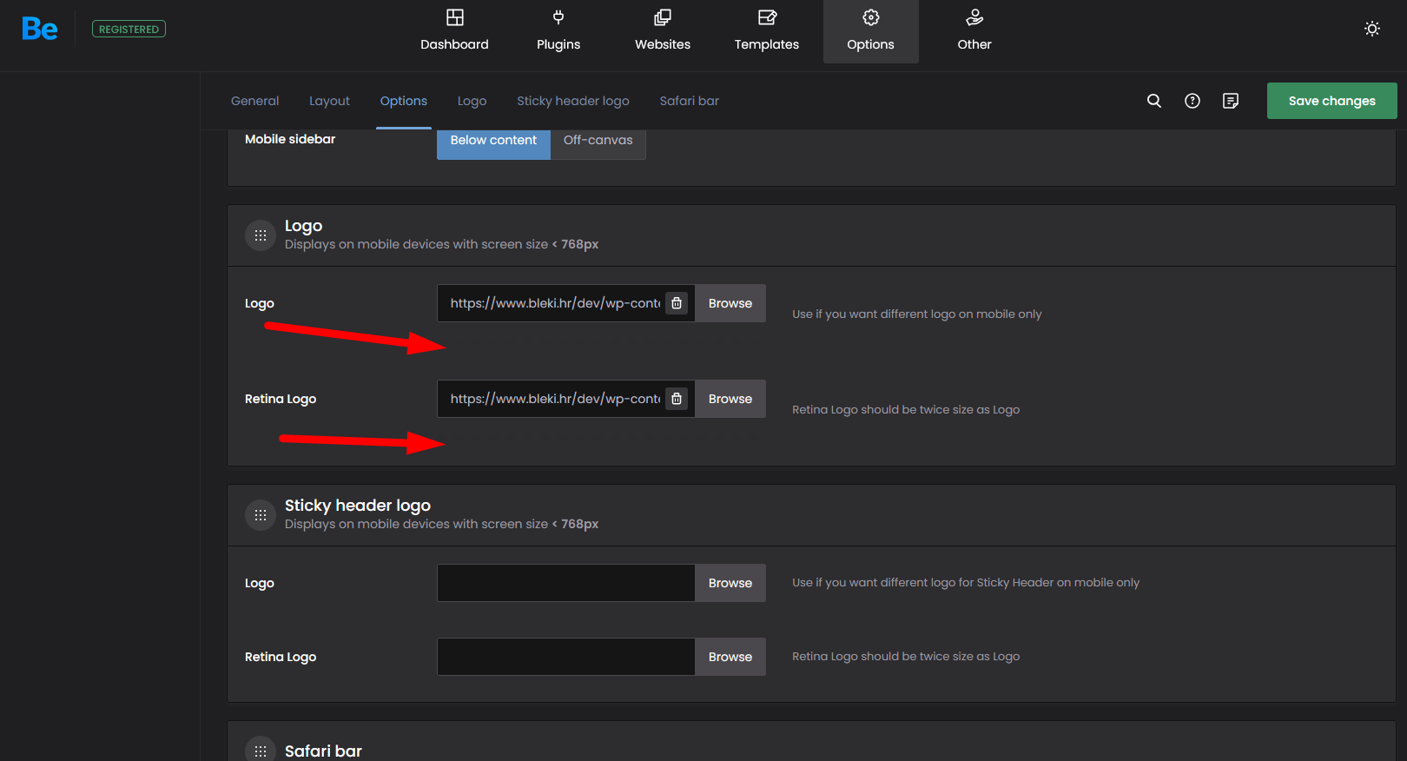Browse for the mobile Retina Logo image

click(x=730, y=399)
